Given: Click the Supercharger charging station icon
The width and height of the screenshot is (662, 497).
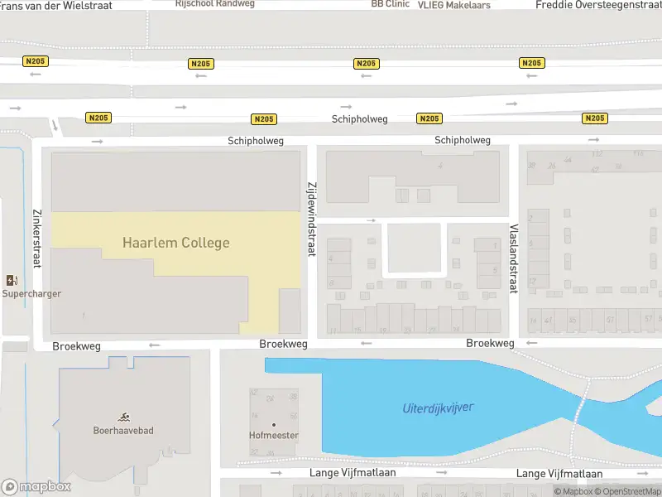Looking at the screenshot, I should (12, 281).
